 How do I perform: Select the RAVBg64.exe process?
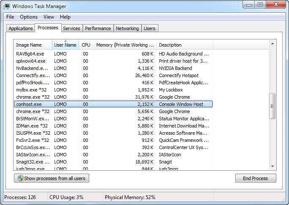click(113, 54)
